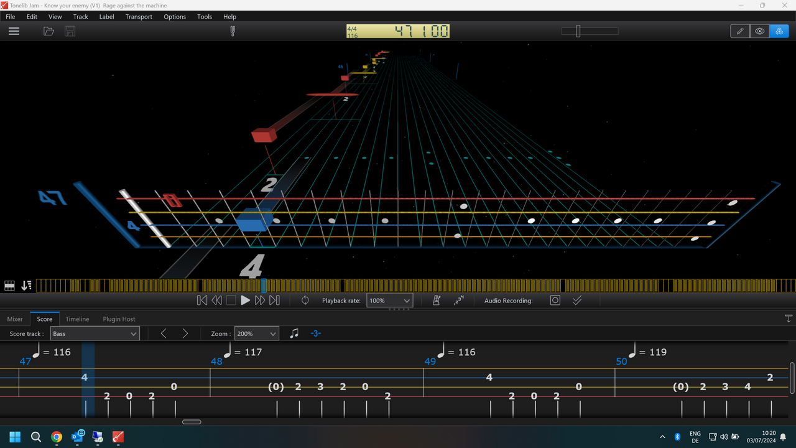Open Outlook from the taskbar
This screenshot has width=796, height=448.
78,437
